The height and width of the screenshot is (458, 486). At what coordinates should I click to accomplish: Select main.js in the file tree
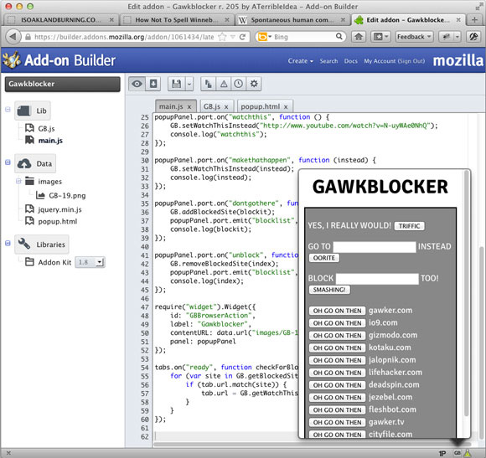click(50, 141)
